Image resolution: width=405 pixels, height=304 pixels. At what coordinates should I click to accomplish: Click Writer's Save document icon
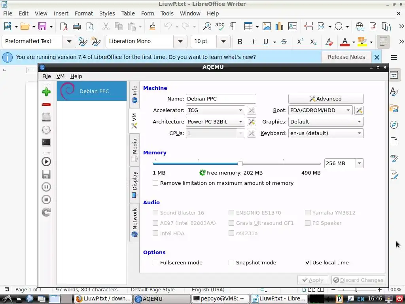[42, 26]
